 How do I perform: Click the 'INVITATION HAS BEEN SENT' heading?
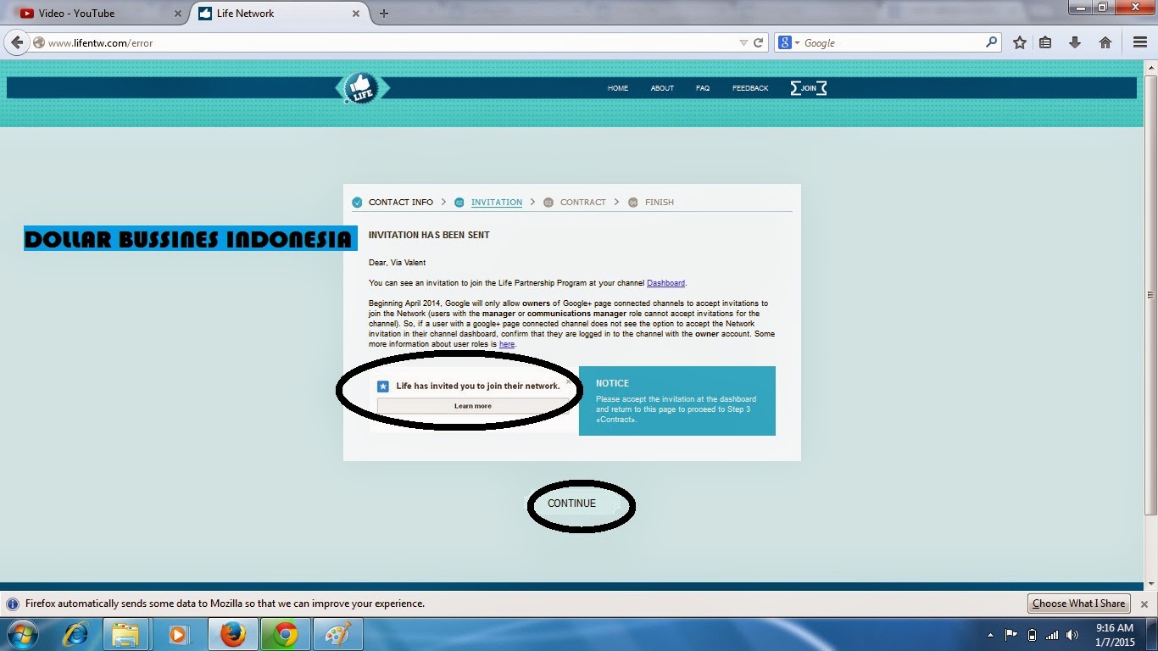(429, 235)
